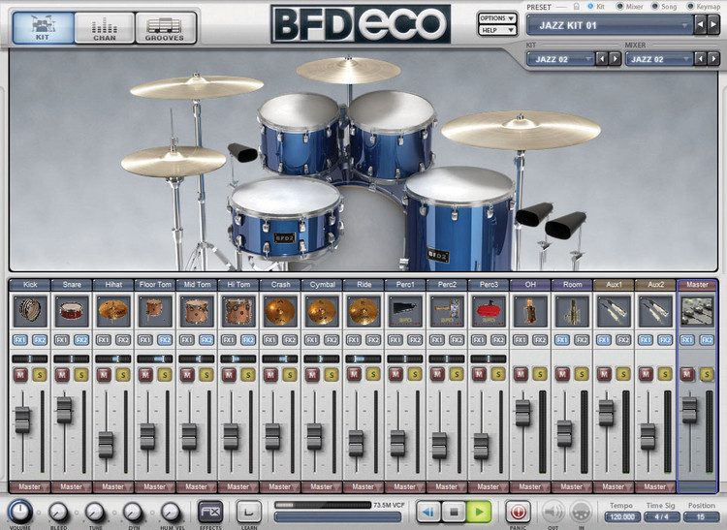Start playback with the green play button

tap(480, 513)
